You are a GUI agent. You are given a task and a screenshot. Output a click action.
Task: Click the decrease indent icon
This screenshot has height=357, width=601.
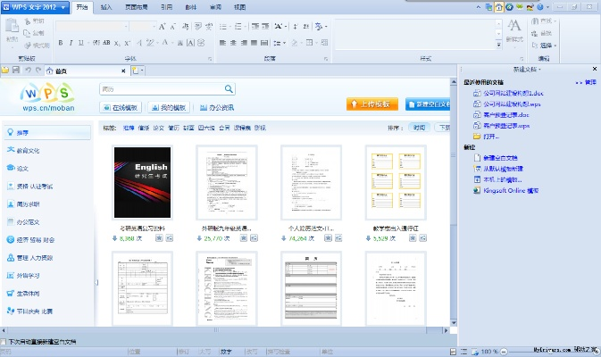coord(255,27)
